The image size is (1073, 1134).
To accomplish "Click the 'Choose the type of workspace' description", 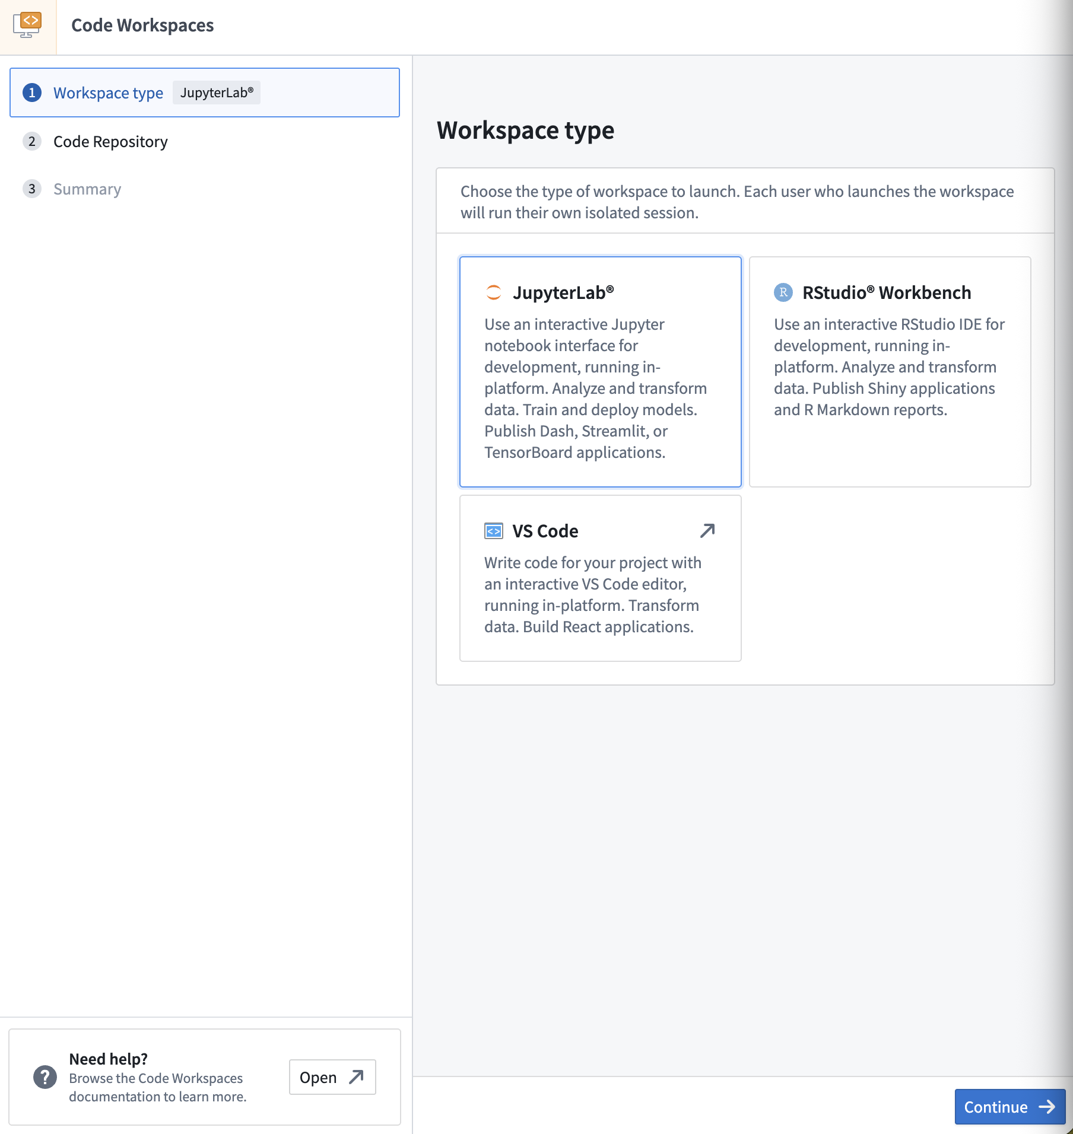I will point(737,202).
